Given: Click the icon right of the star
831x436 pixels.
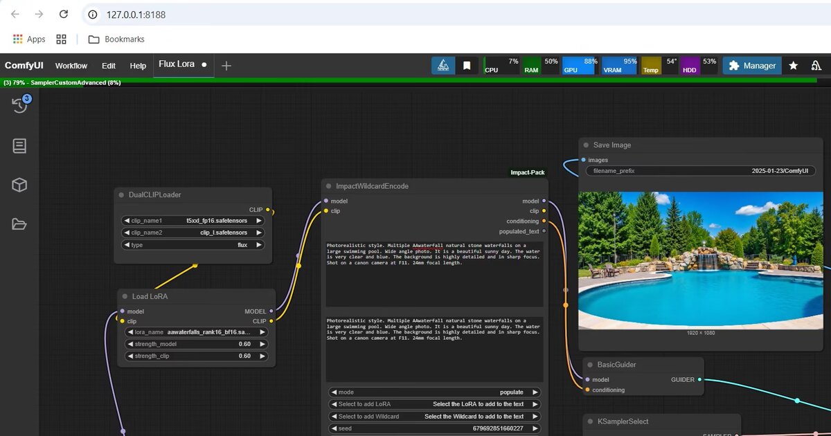Looking at the screenshot, I should pos(816,66).
